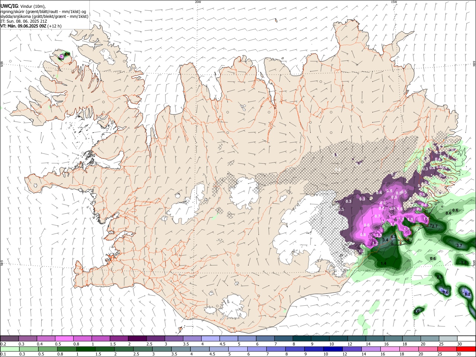Click the 5.0 precipitation value
Viewport: 476px width, 357px height.
click(x=417, y=311)
